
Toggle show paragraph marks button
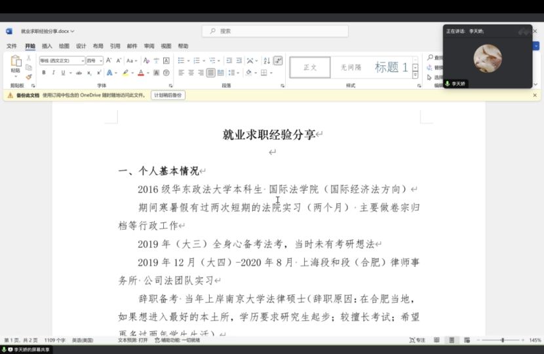[x=278, y=60]
